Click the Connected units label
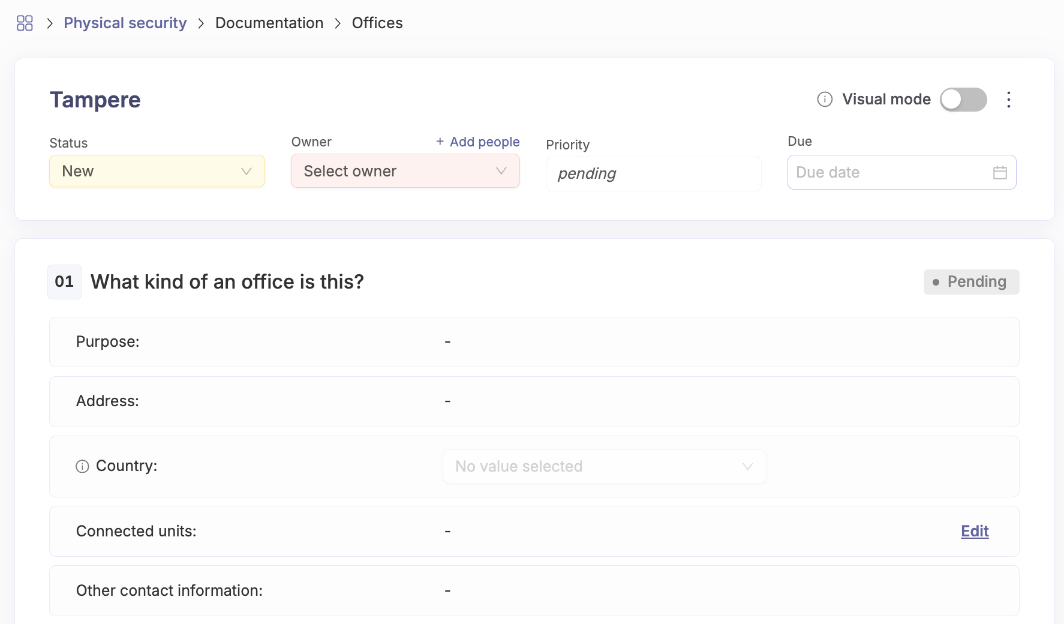Screen dimensions: 1064x624 (136, 532)
